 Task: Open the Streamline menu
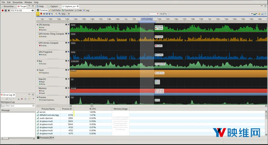(18, 2)
